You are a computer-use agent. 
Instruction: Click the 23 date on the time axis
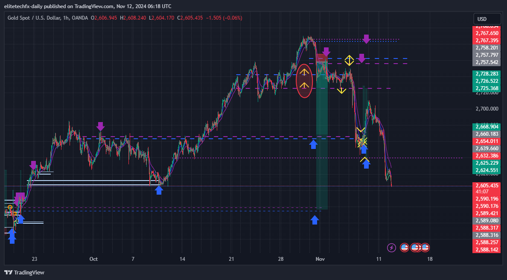tap(35, 259)
